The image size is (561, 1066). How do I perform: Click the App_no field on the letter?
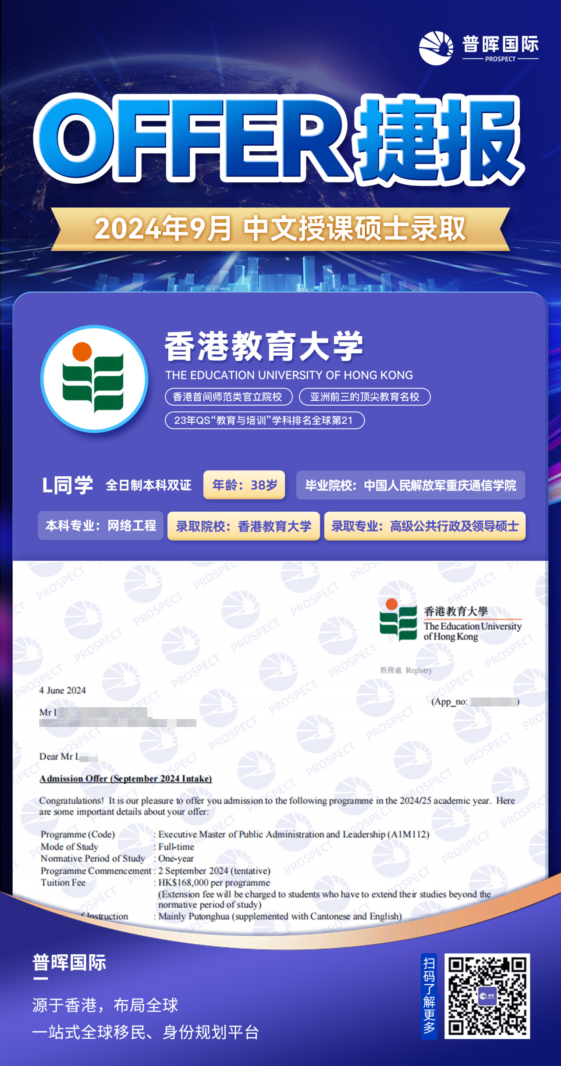click(475, 702)
